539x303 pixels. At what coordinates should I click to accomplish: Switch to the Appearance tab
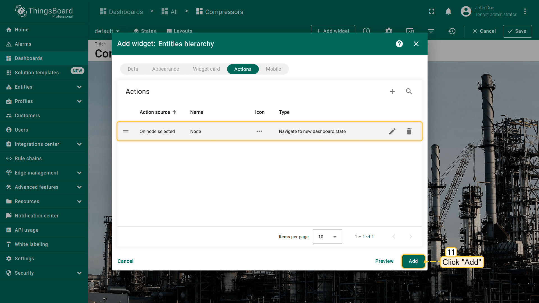[x=165, y=69]
